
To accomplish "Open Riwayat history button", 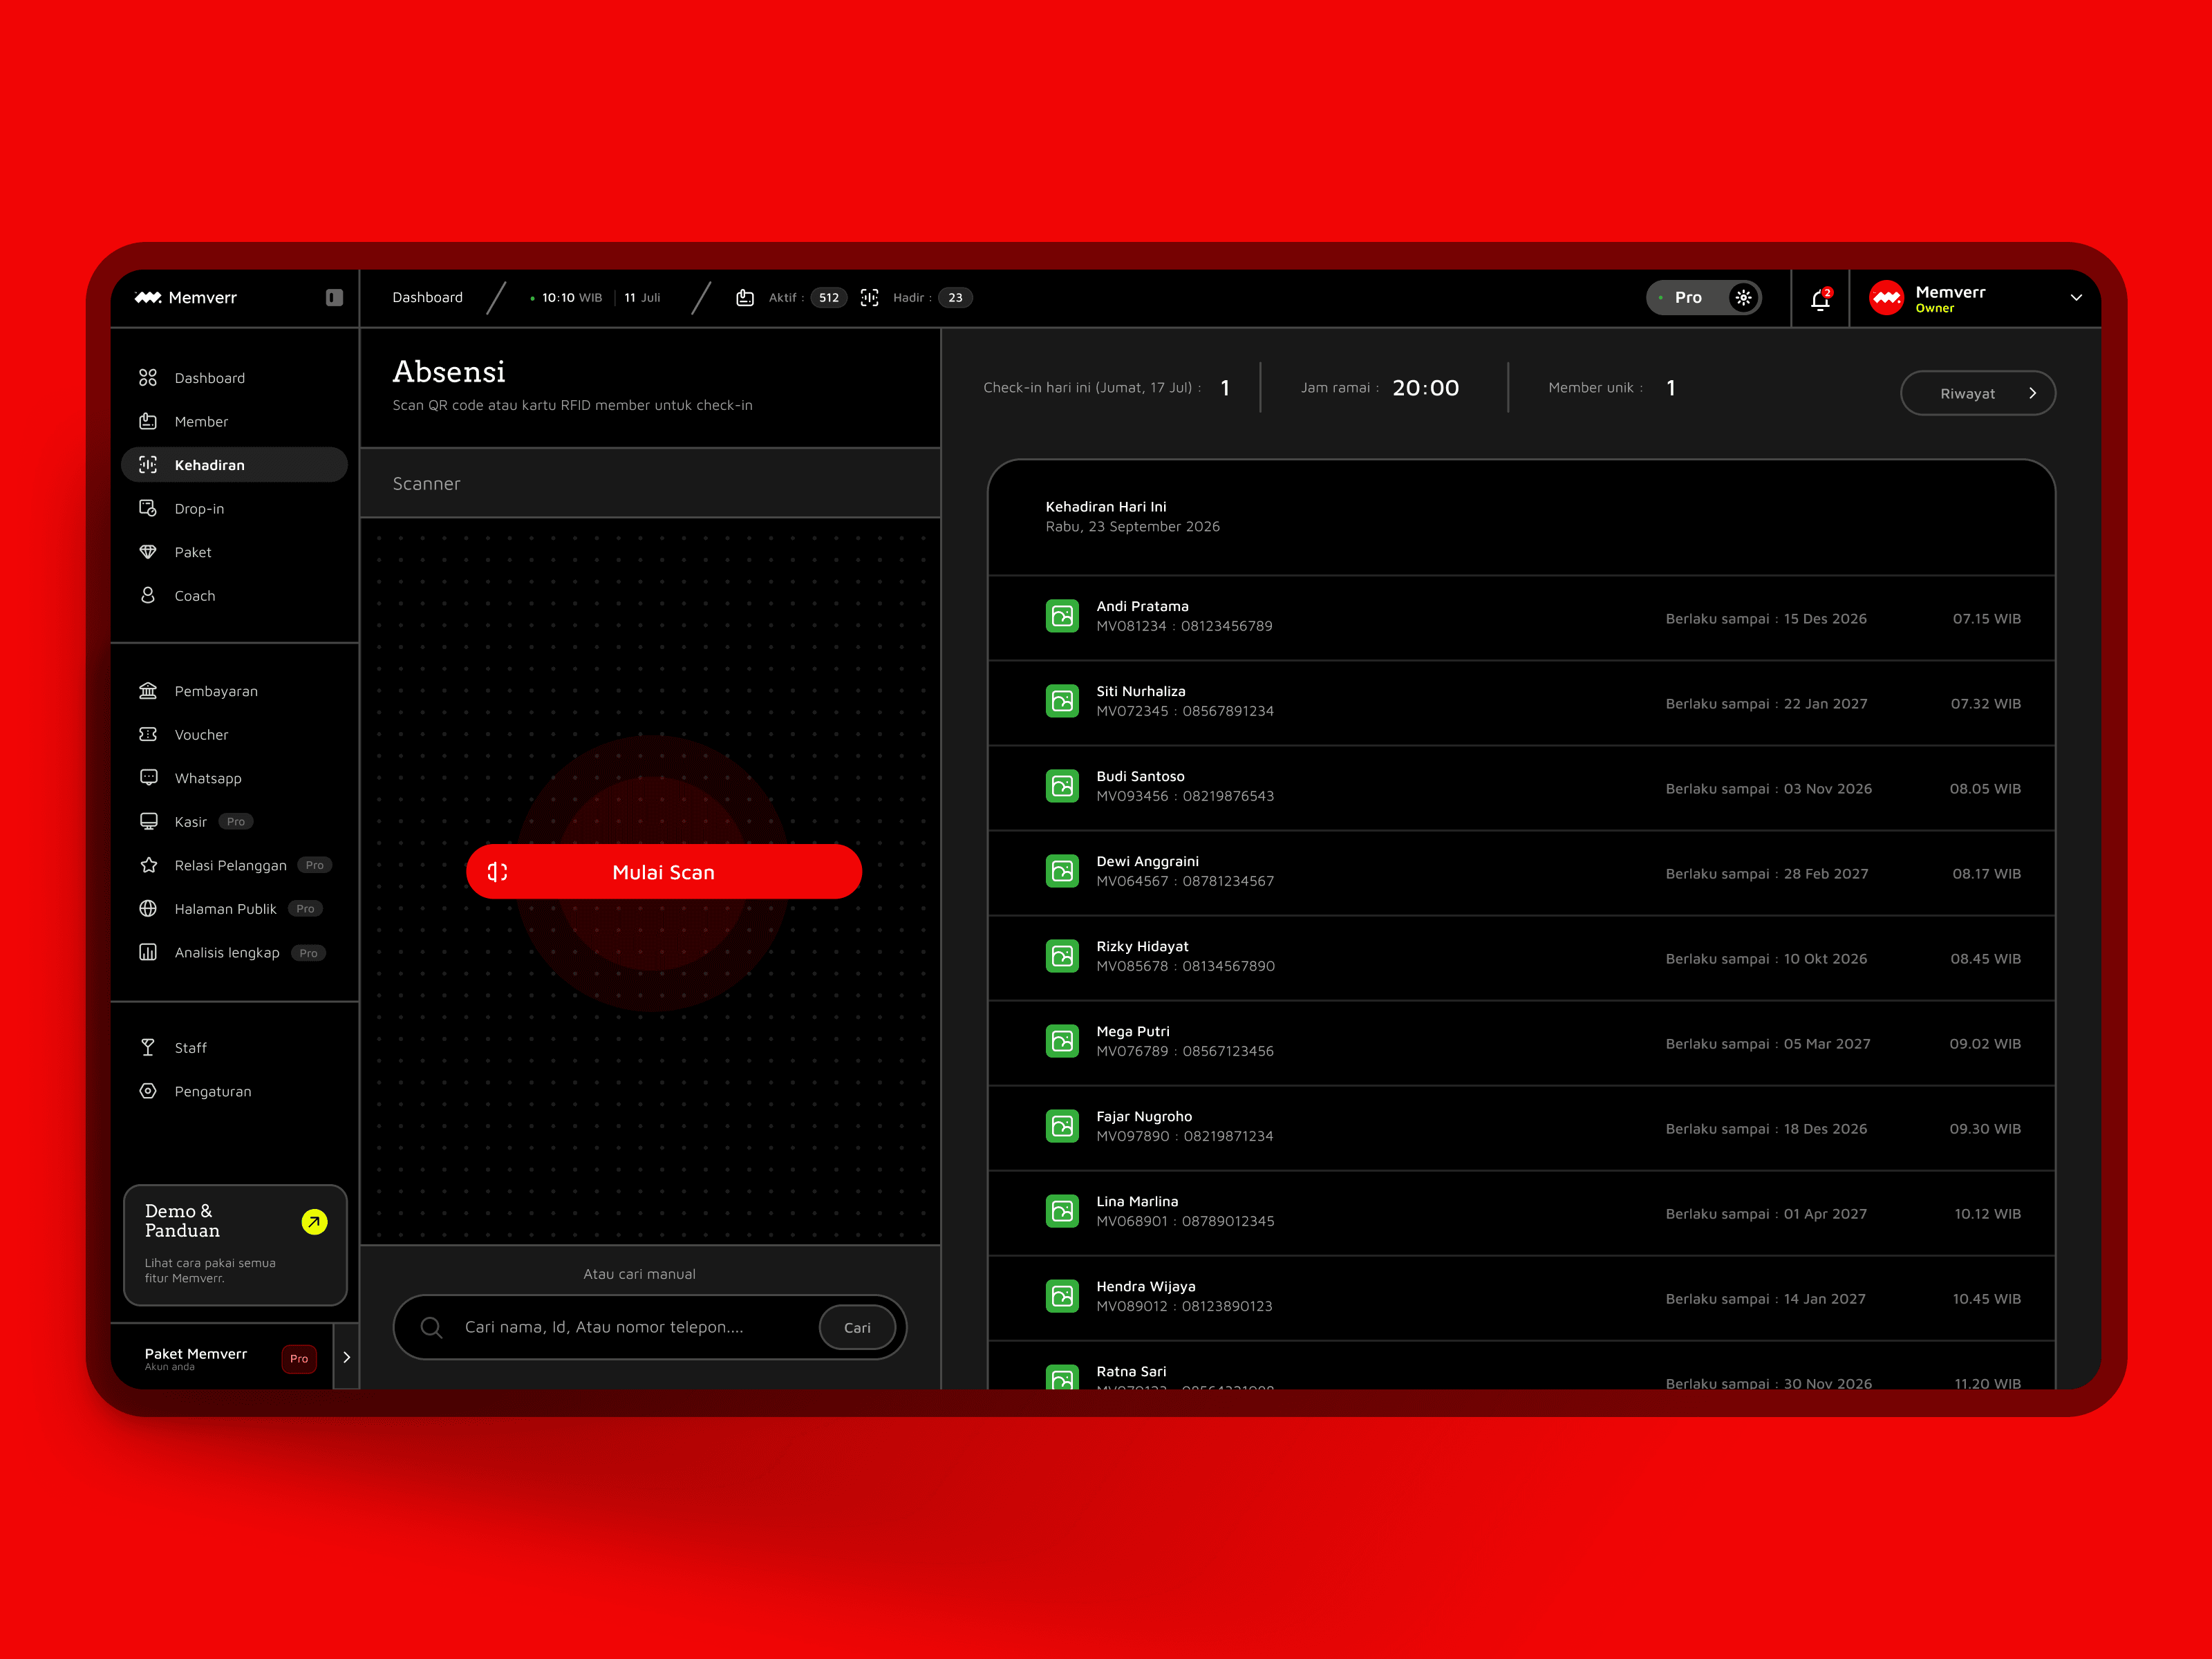I will coord(1977,393).
